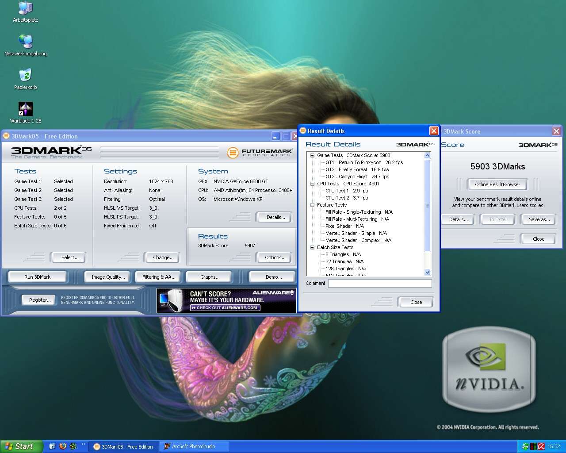Select Vertex Shader - Complex row
Viewport: 566px width, 453px height.
click(359, 240)
